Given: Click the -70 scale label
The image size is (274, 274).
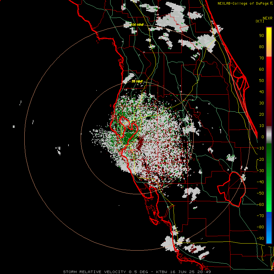Looking at the screenshot, I should pyautogui.click(x=260, y=216).
